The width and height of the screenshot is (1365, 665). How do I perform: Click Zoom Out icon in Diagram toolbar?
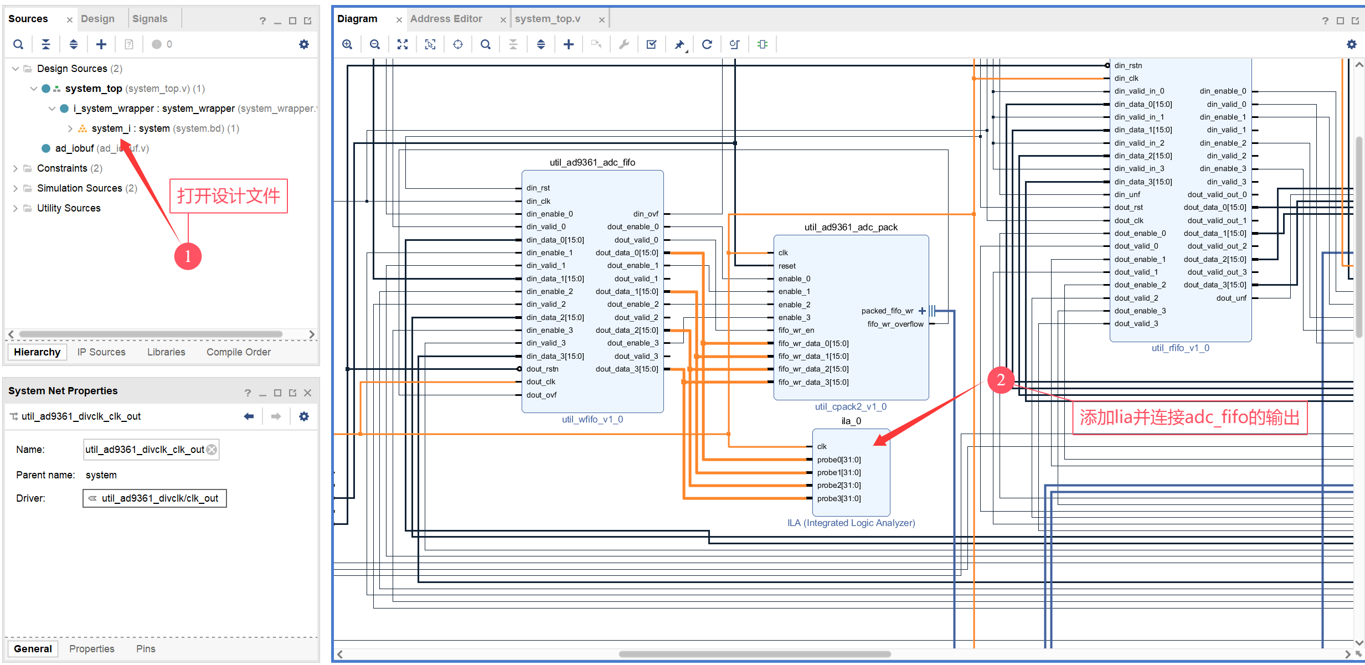coord(375,44)
